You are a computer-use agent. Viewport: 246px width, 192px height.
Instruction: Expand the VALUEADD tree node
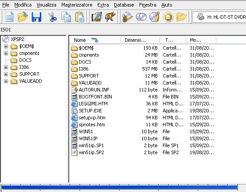pyautogui.click(x=6, y=81)
